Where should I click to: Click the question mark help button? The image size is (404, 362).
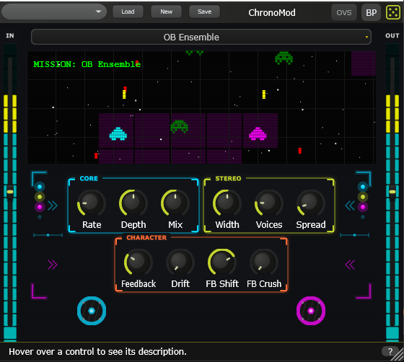[390, 351]
